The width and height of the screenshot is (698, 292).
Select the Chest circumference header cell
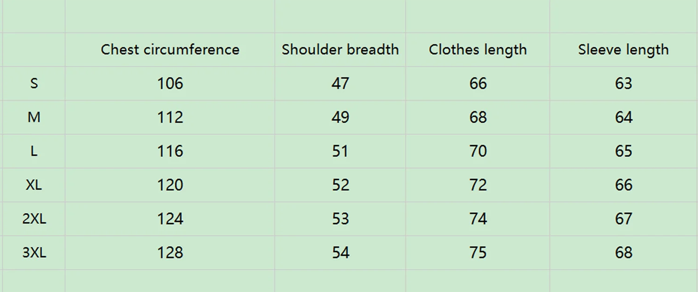(170, 50)
